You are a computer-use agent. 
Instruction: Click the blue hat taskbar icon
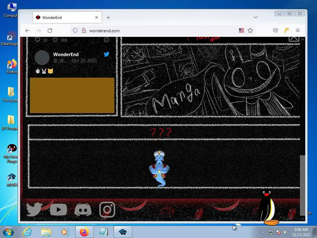[123, 232]
